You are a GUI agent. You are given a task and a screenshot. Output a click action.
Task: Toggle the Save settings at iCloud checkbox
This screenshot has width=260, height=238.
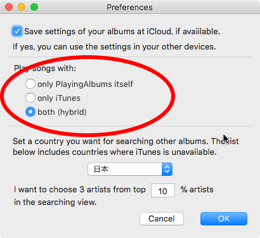[x=17, y=32]
